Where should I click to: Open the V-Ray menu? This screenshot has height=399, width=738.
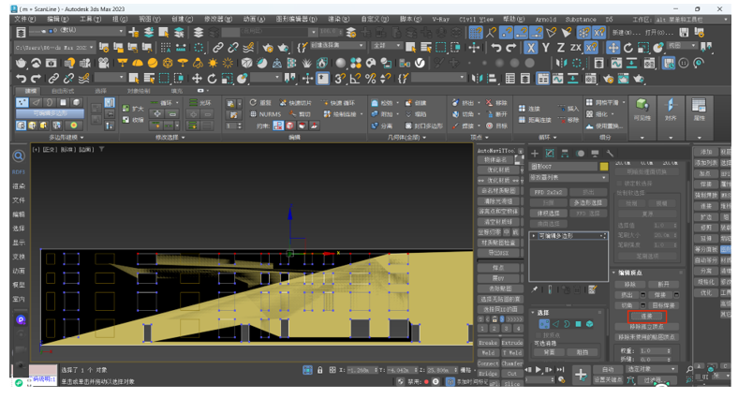(440, 19)
